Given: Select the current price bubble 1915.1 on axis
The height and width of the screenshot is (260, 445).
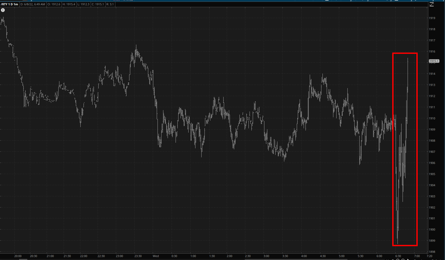Looking at the screenshot, I should coord(434,61).
